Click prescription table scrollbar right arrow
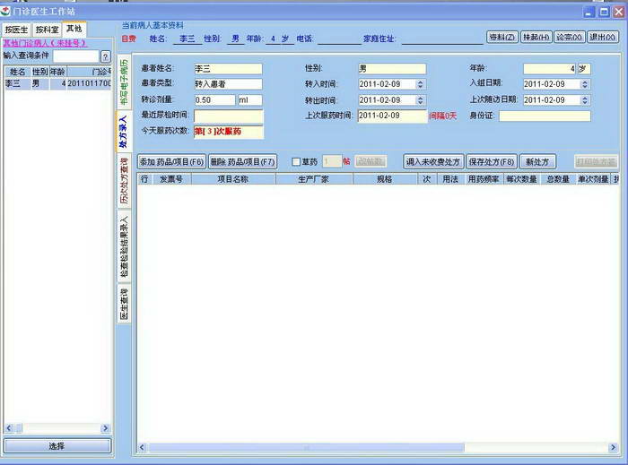 613,447
